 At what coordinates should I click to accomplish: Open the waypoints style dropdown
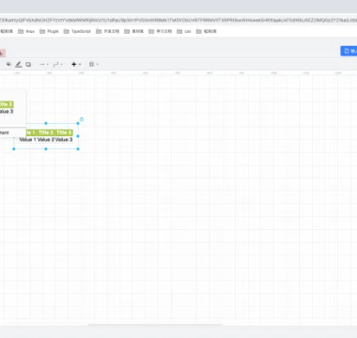click(x=58, y=64)
